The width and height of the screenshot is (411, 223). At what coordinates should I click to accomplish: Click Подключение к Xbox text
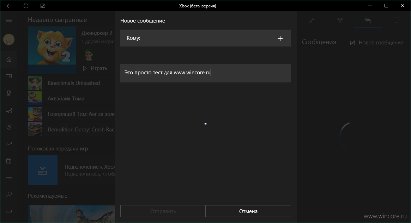(90, 167)
